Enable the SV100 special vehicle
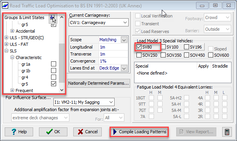Screen dimensions: 237x141 (x=163, y=47)
